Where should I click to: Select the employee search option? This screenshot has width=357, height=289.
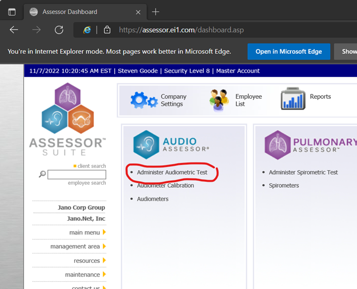pyautogui.click(x=87, y=183)
